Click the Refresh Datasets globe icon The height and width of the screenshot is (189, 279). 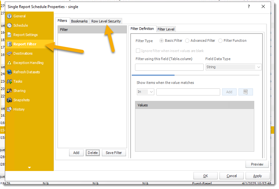(x=9, y=72)
